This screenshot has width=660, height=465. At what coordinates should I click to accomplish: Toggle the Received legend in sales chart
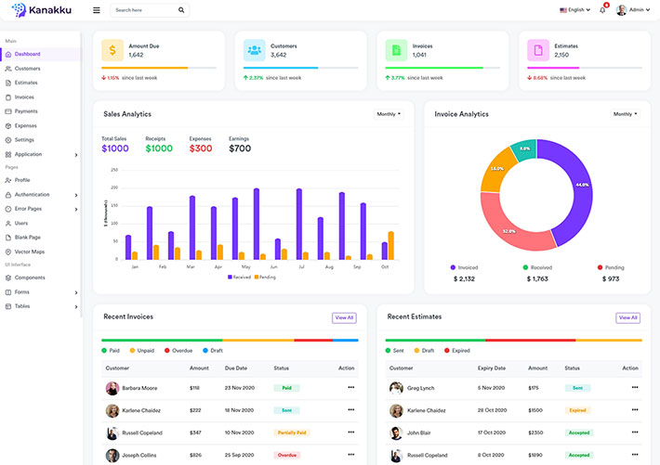tap(239, 277)
